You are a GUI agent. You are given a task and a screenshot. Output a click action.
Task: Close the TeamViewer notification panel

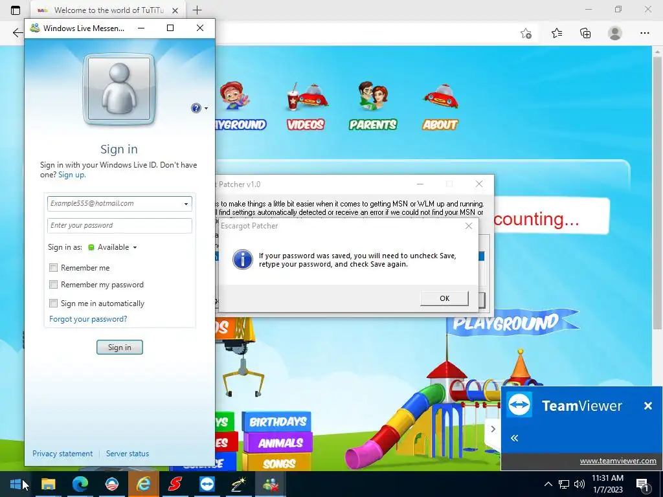point(647,406)
